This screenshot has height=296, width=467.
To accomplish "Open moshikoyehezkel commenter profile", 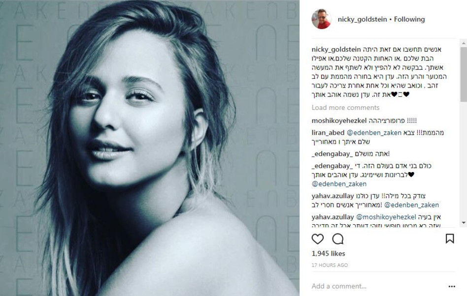I will tap(340, 120).
